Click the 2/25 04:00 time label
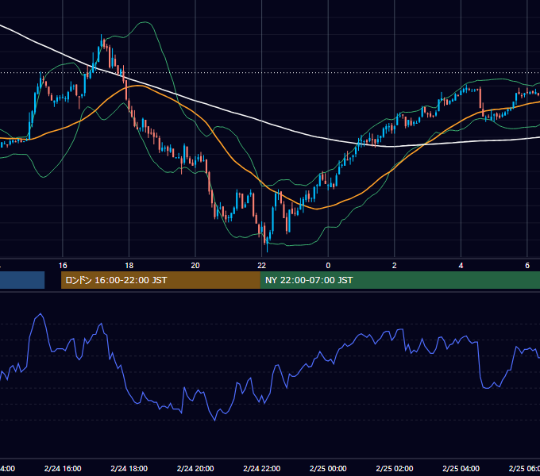The height and width of the screenshot is (476, 540). [461, 468]
